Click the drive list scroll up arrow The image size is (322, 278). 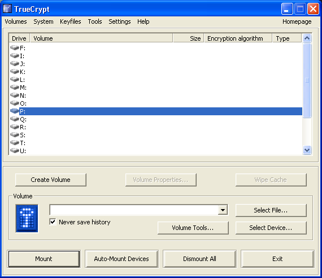(x=307, y=38)
